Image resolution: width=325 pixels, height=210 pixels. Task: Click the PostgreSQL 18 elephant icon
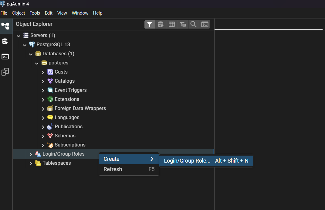pos(32,44)
